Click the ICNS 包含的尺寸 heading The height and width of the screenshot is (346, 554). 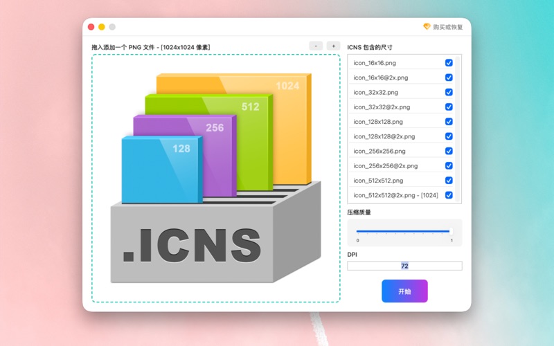click(370, 47)
